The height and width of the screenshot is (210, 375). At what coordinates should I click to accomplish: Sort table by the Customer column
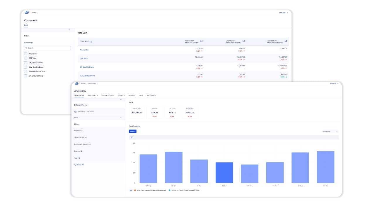91,42
